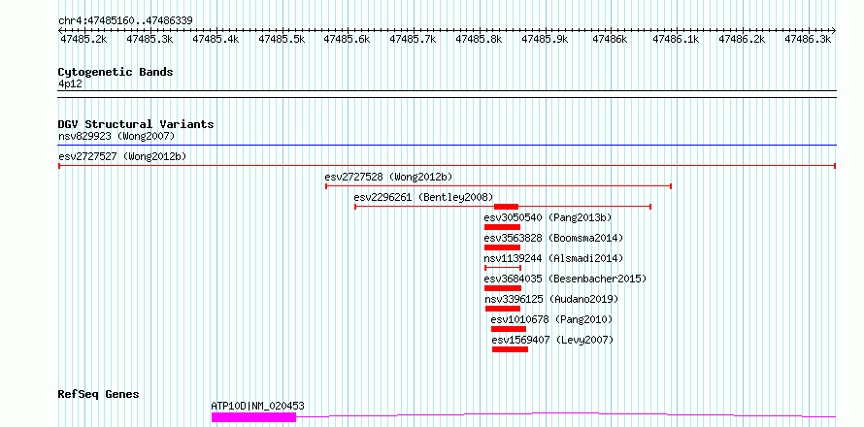Click the 47486.1k ruler tick label
Image resolution: width=864 pixels, height=427 pixels.
[676, 39]
